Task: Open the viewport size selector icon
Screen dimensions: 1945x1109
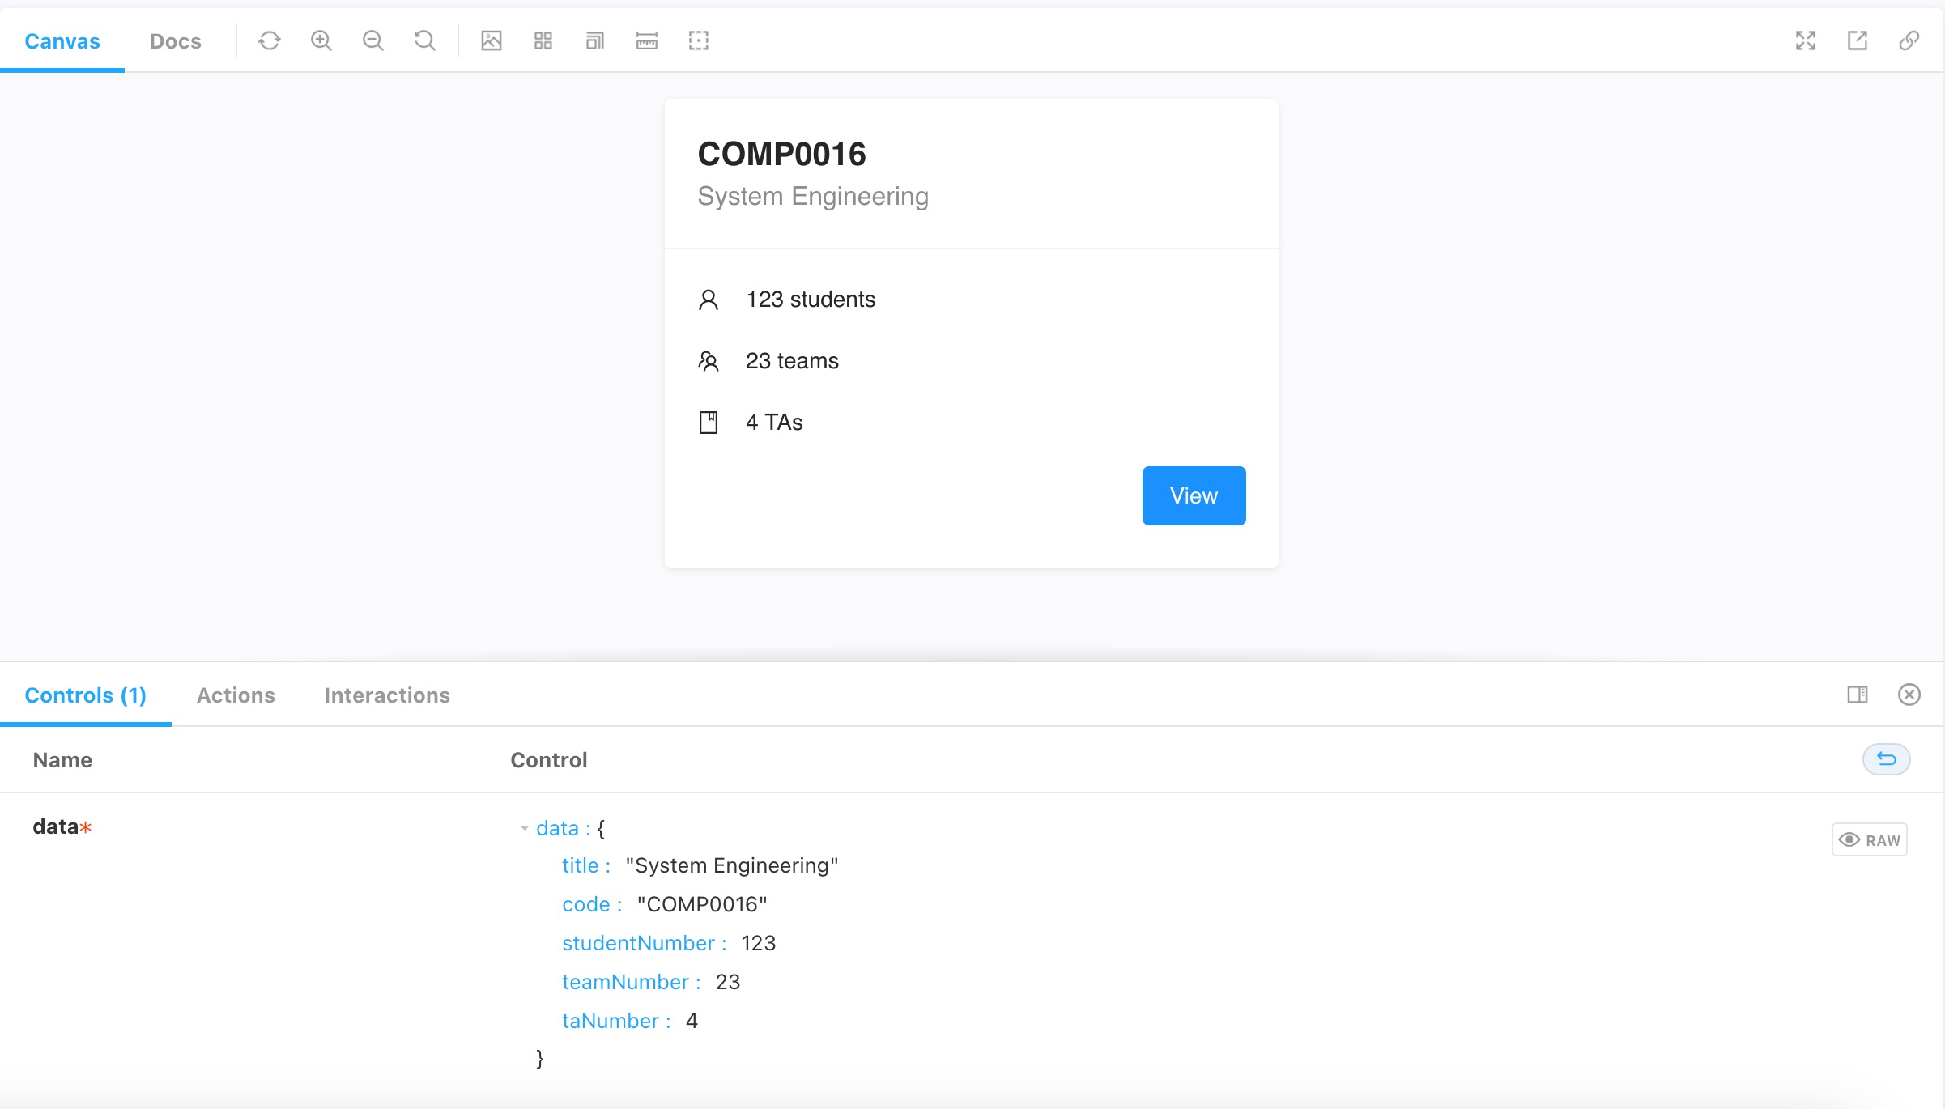Action: [595, 40]
